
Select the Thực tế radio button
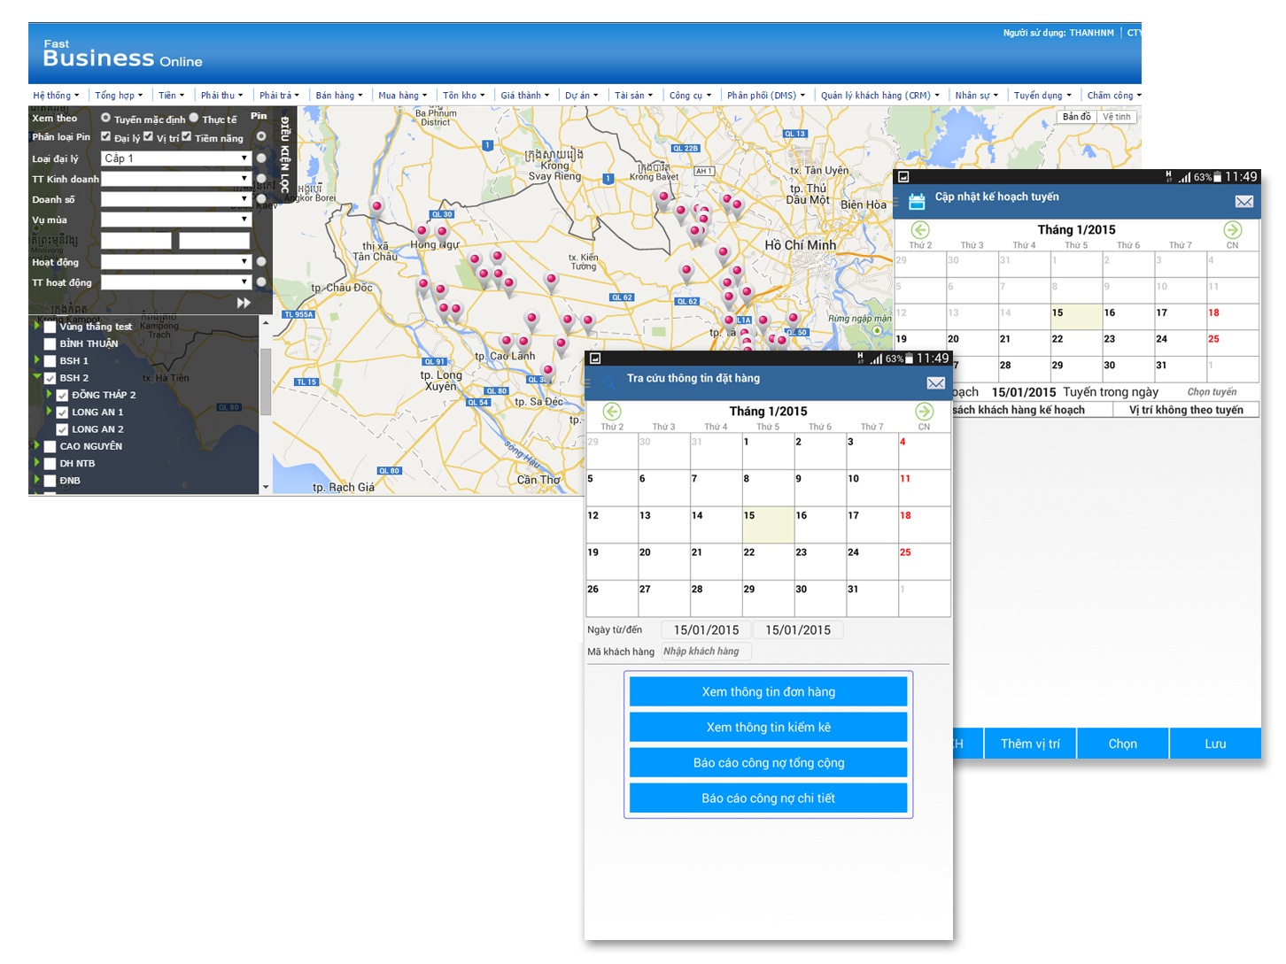(x=194, y=118)
